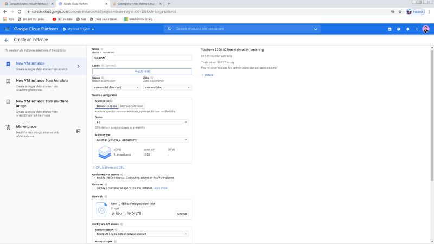434x244 pixels.
Task: Click the Confidential VM service help icon
Action: pos(122,175)
